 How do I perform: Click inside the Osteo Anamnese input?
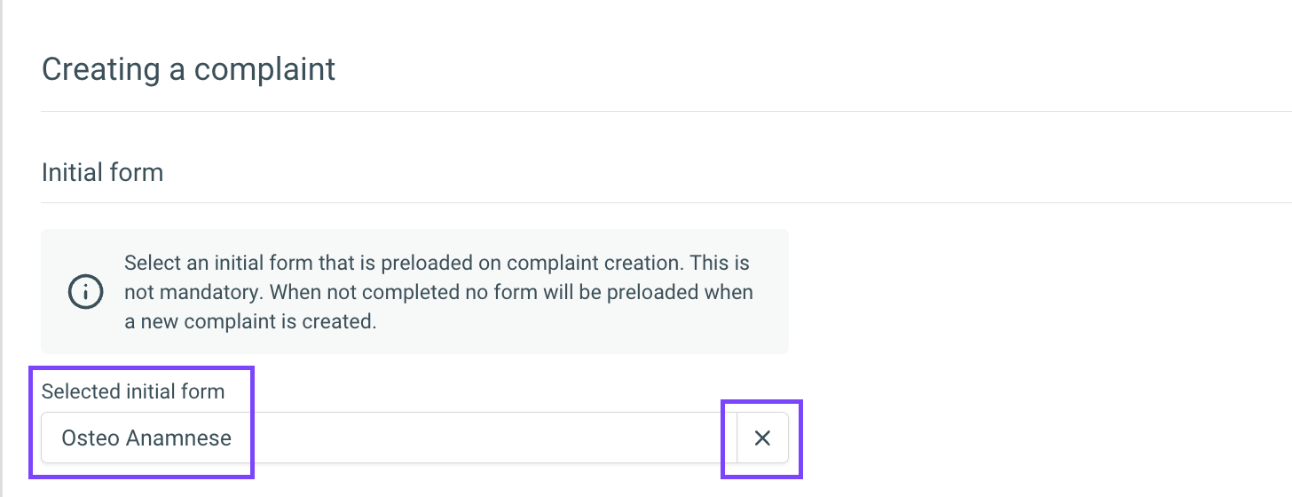tap(390, 438)
